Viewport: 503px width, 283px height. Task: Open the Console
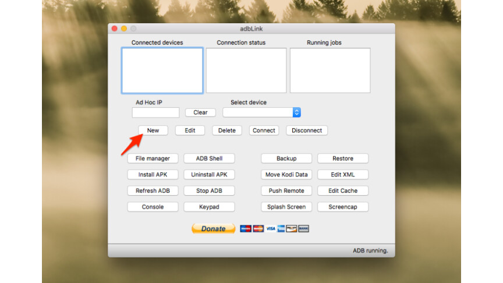153,207
